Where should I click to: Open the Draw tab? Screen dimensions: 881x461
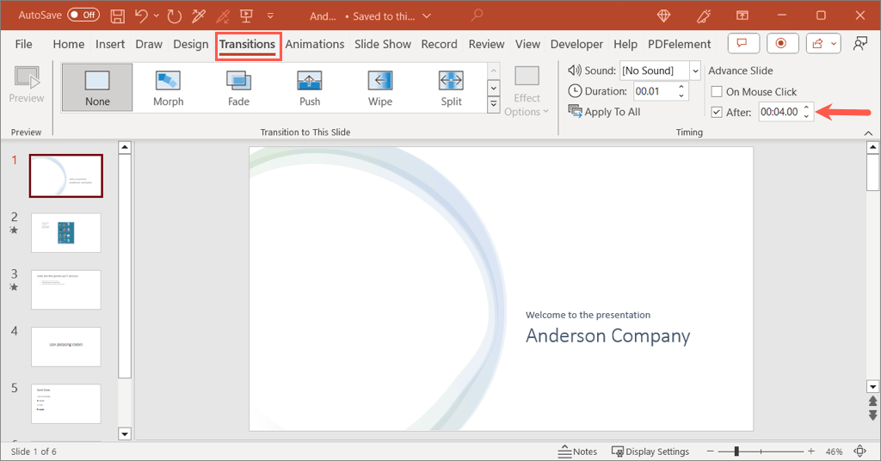point(149,44)
